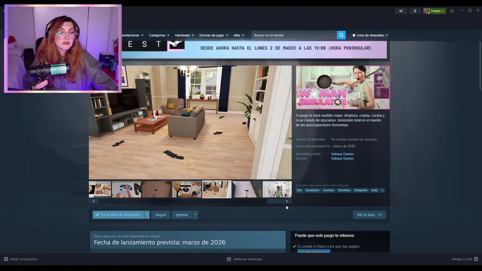This screenshot has height=271, width=482.
Task: Expand the Más menu
Action: (239, 35)
